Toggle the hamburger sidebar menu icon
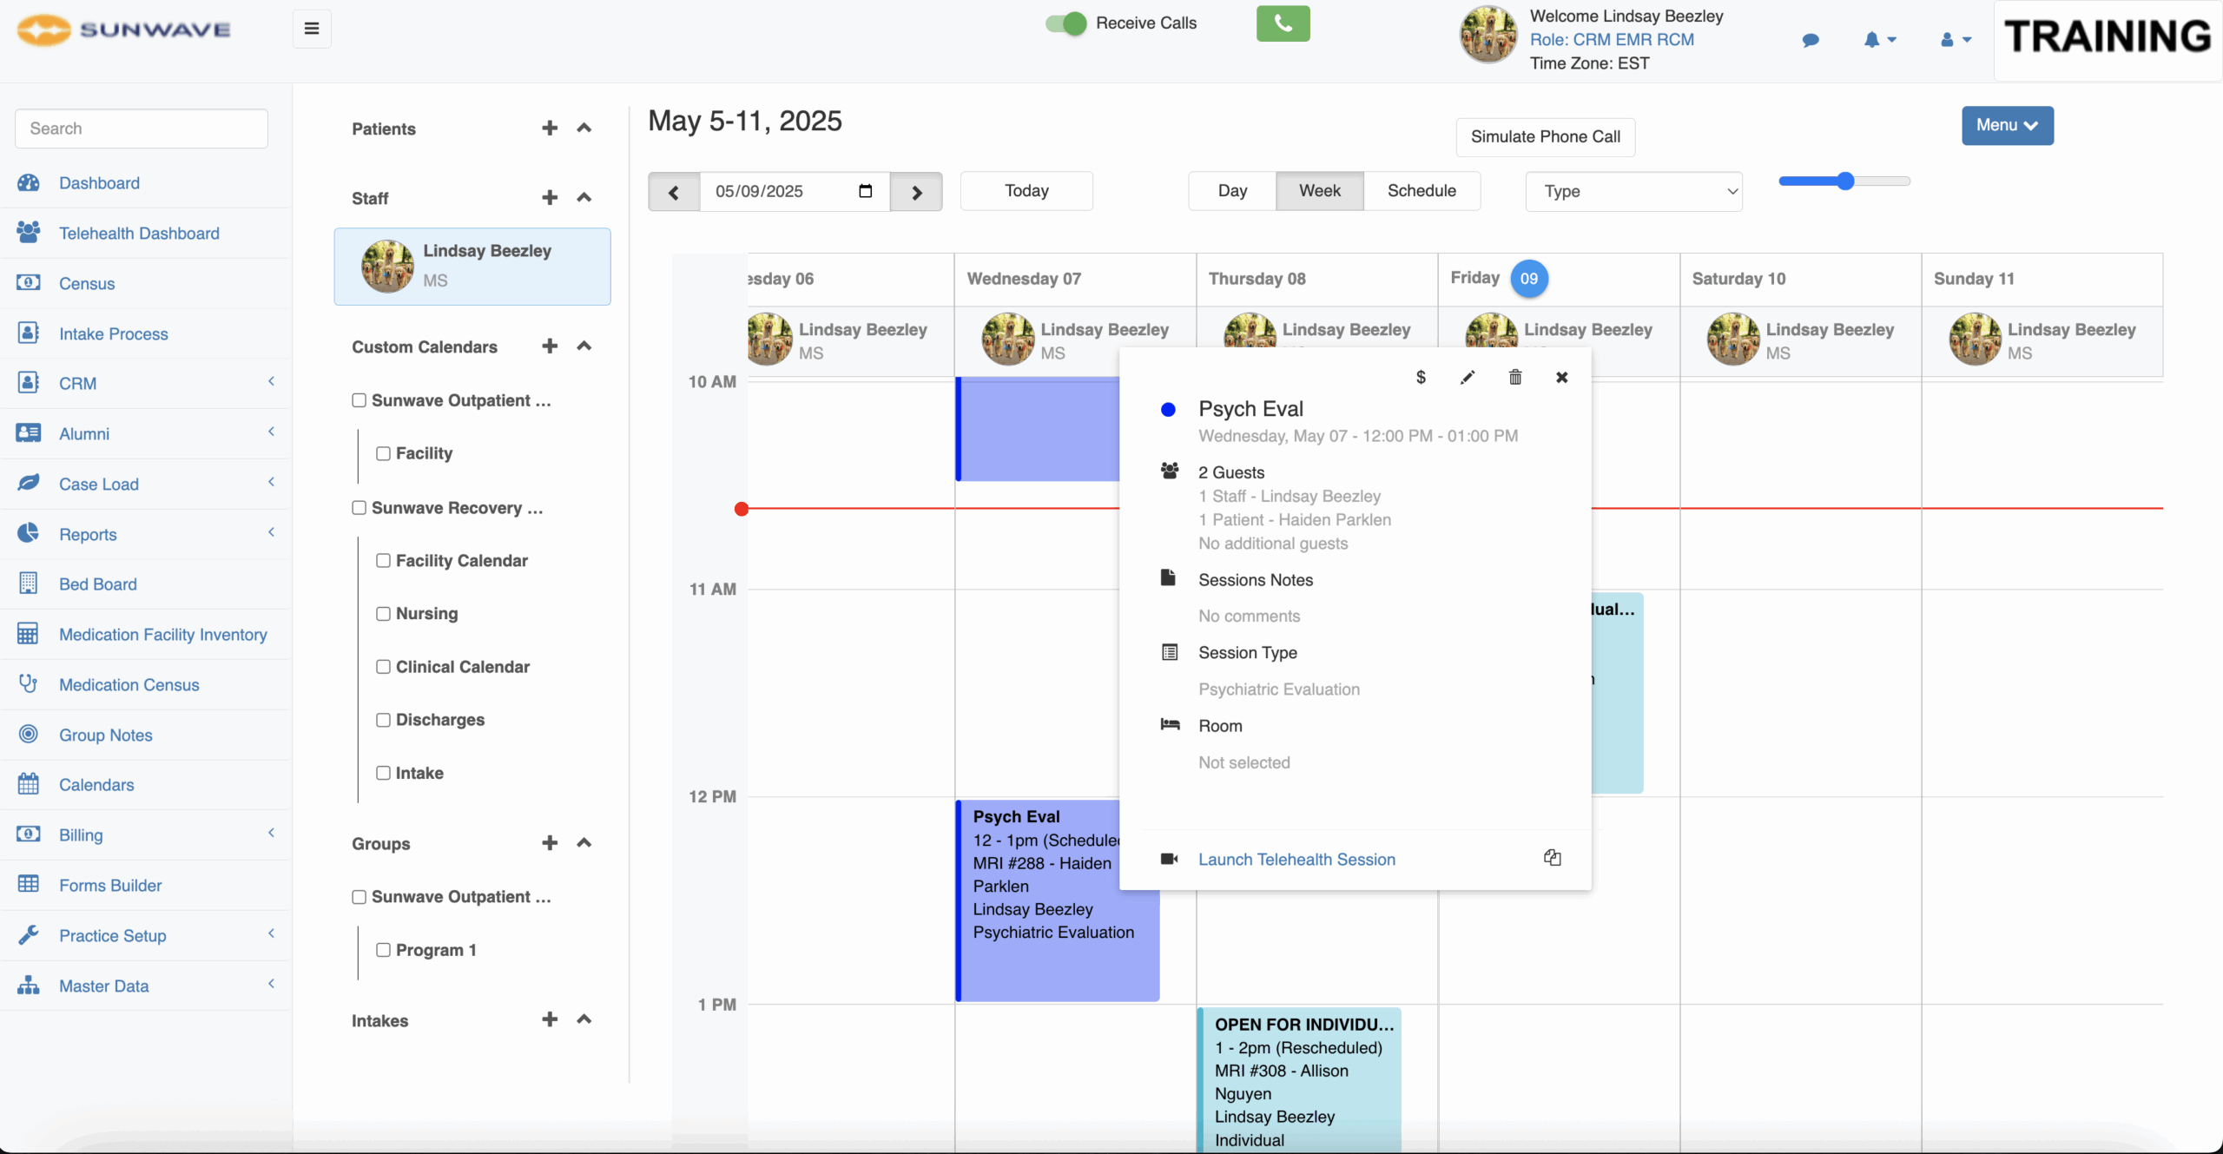The height and width of the screenshot is (1154, 2223). pyautogui.click(x=312, y=29)
